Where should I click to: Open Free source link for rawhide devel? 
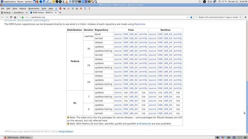tap(118, 34)
